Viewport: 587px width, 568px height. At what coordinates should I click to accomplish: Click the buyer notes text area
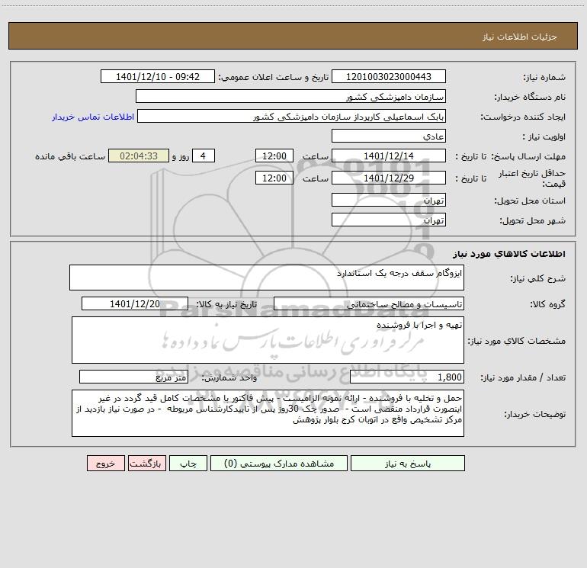coord(268,413)
